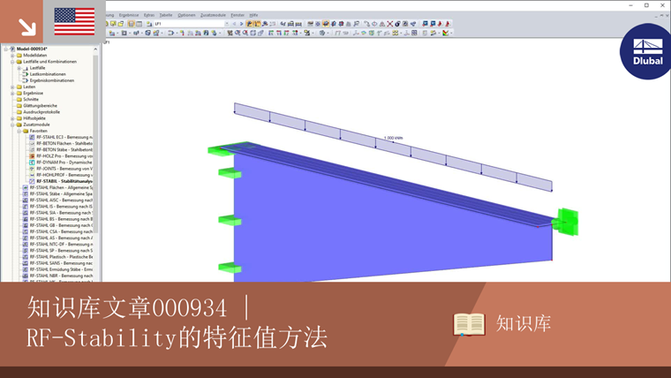
Task: Click the RF-BETON Stäbe module icon
Action: [x=32, y=150]
